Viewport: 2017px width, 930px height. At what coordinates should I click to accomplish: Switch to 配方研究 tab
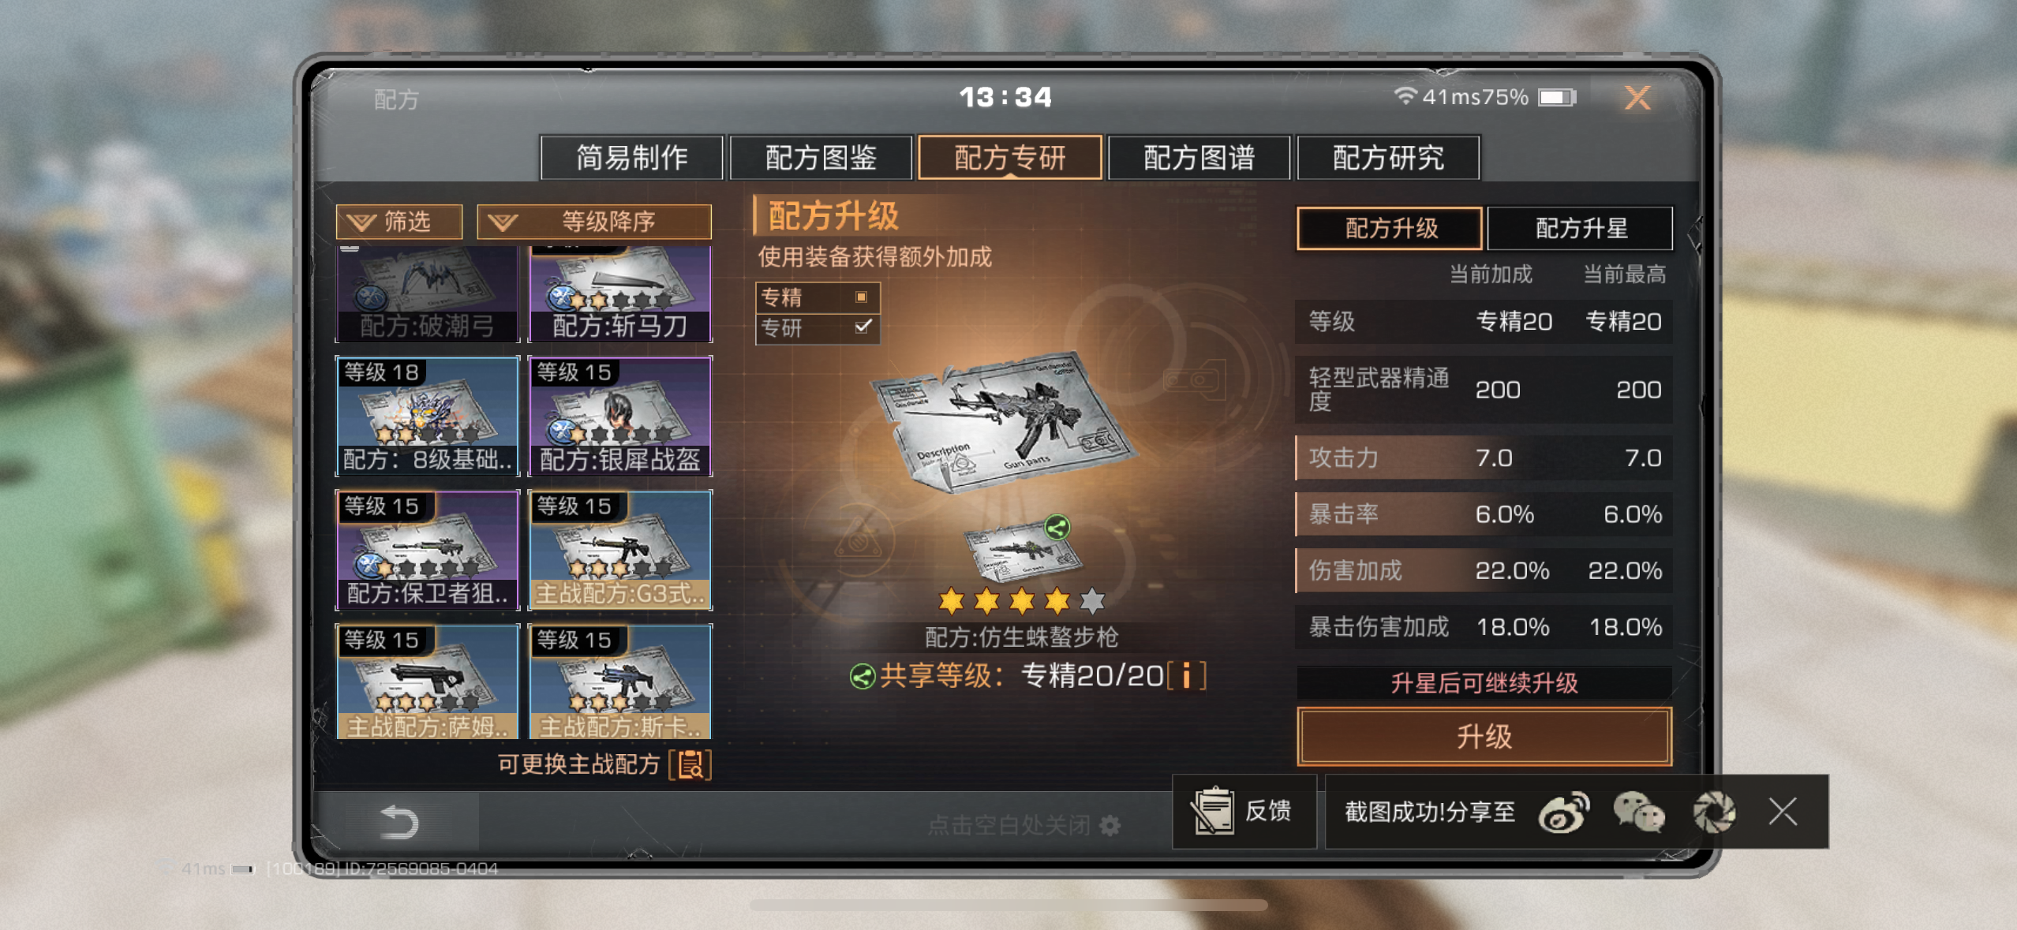point(1388,158)
